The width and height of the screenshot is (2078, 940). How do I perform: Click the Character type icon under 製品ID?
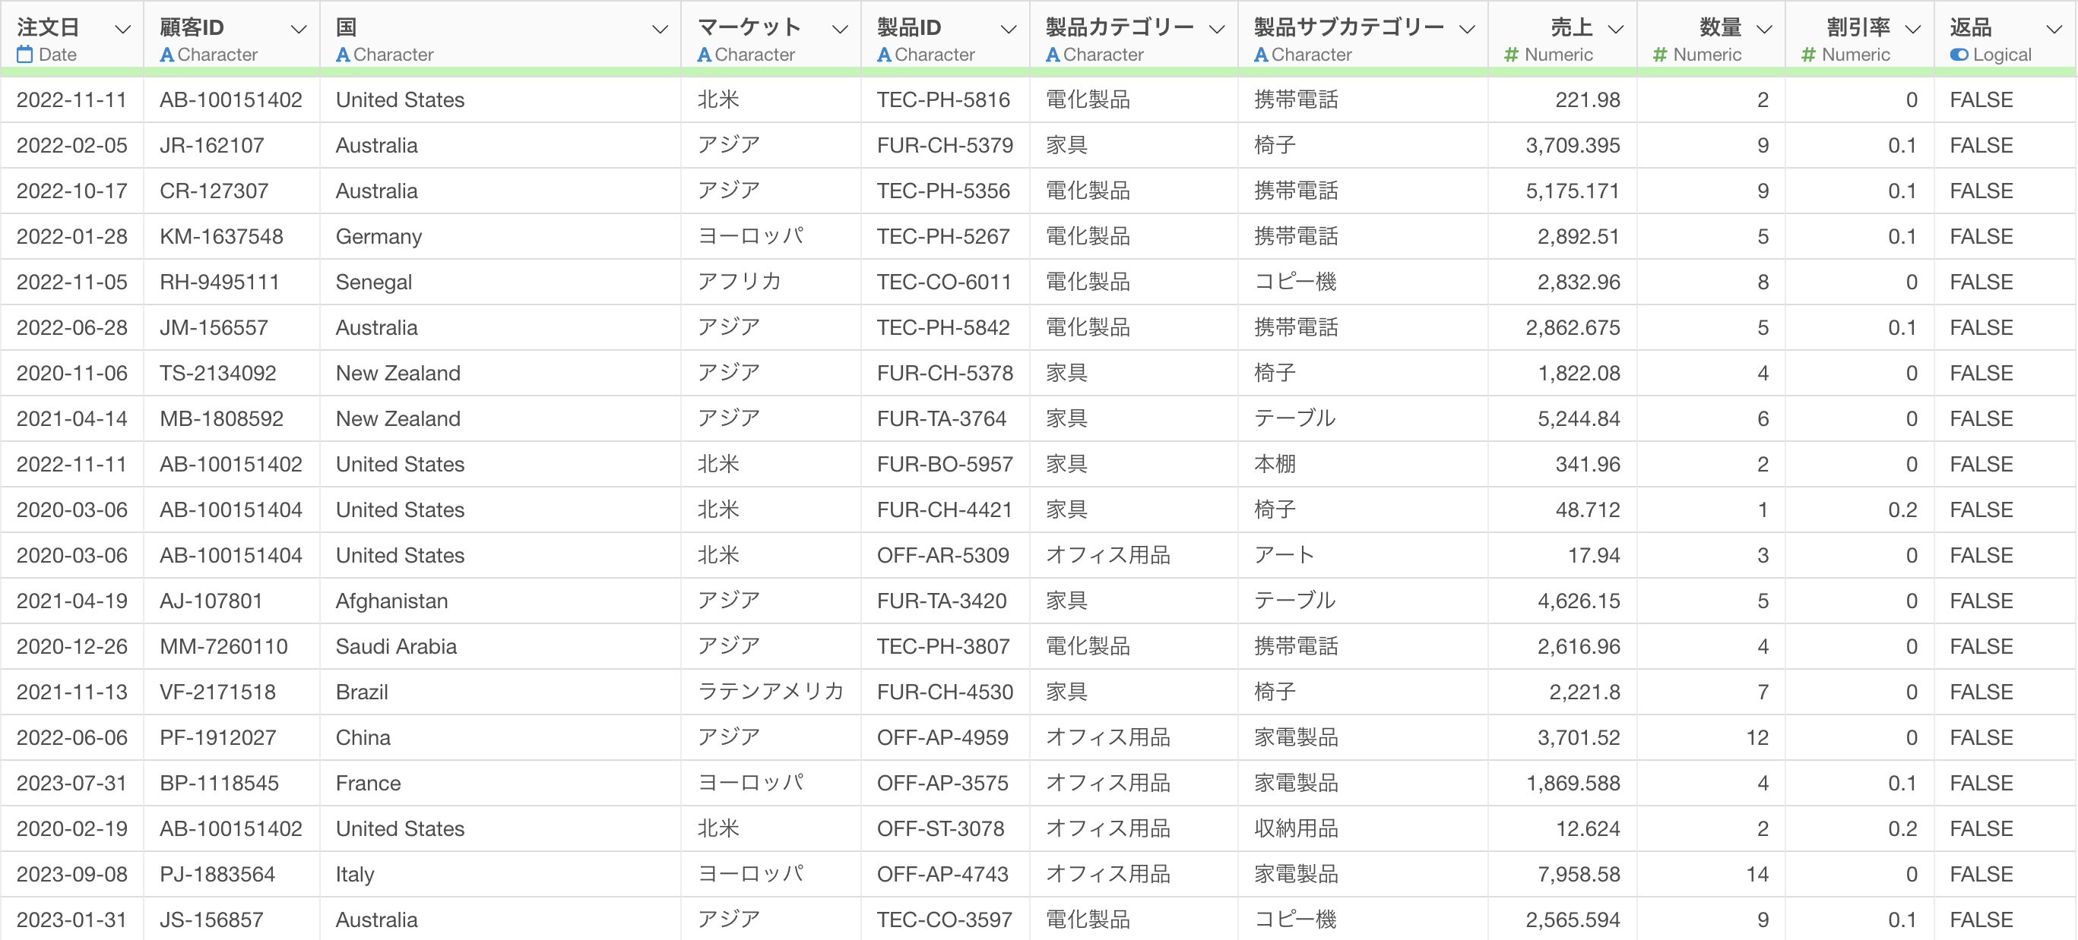(883, 54)
